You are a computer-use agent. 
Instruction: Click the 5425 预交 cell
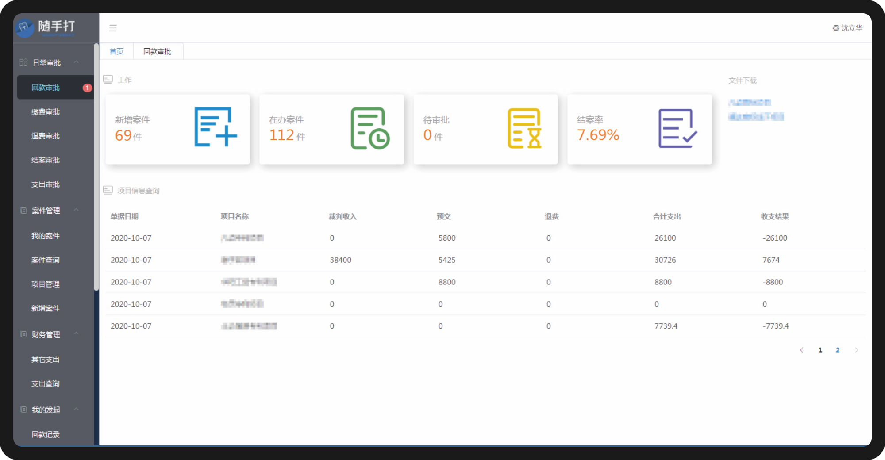[x=447, y=260]
